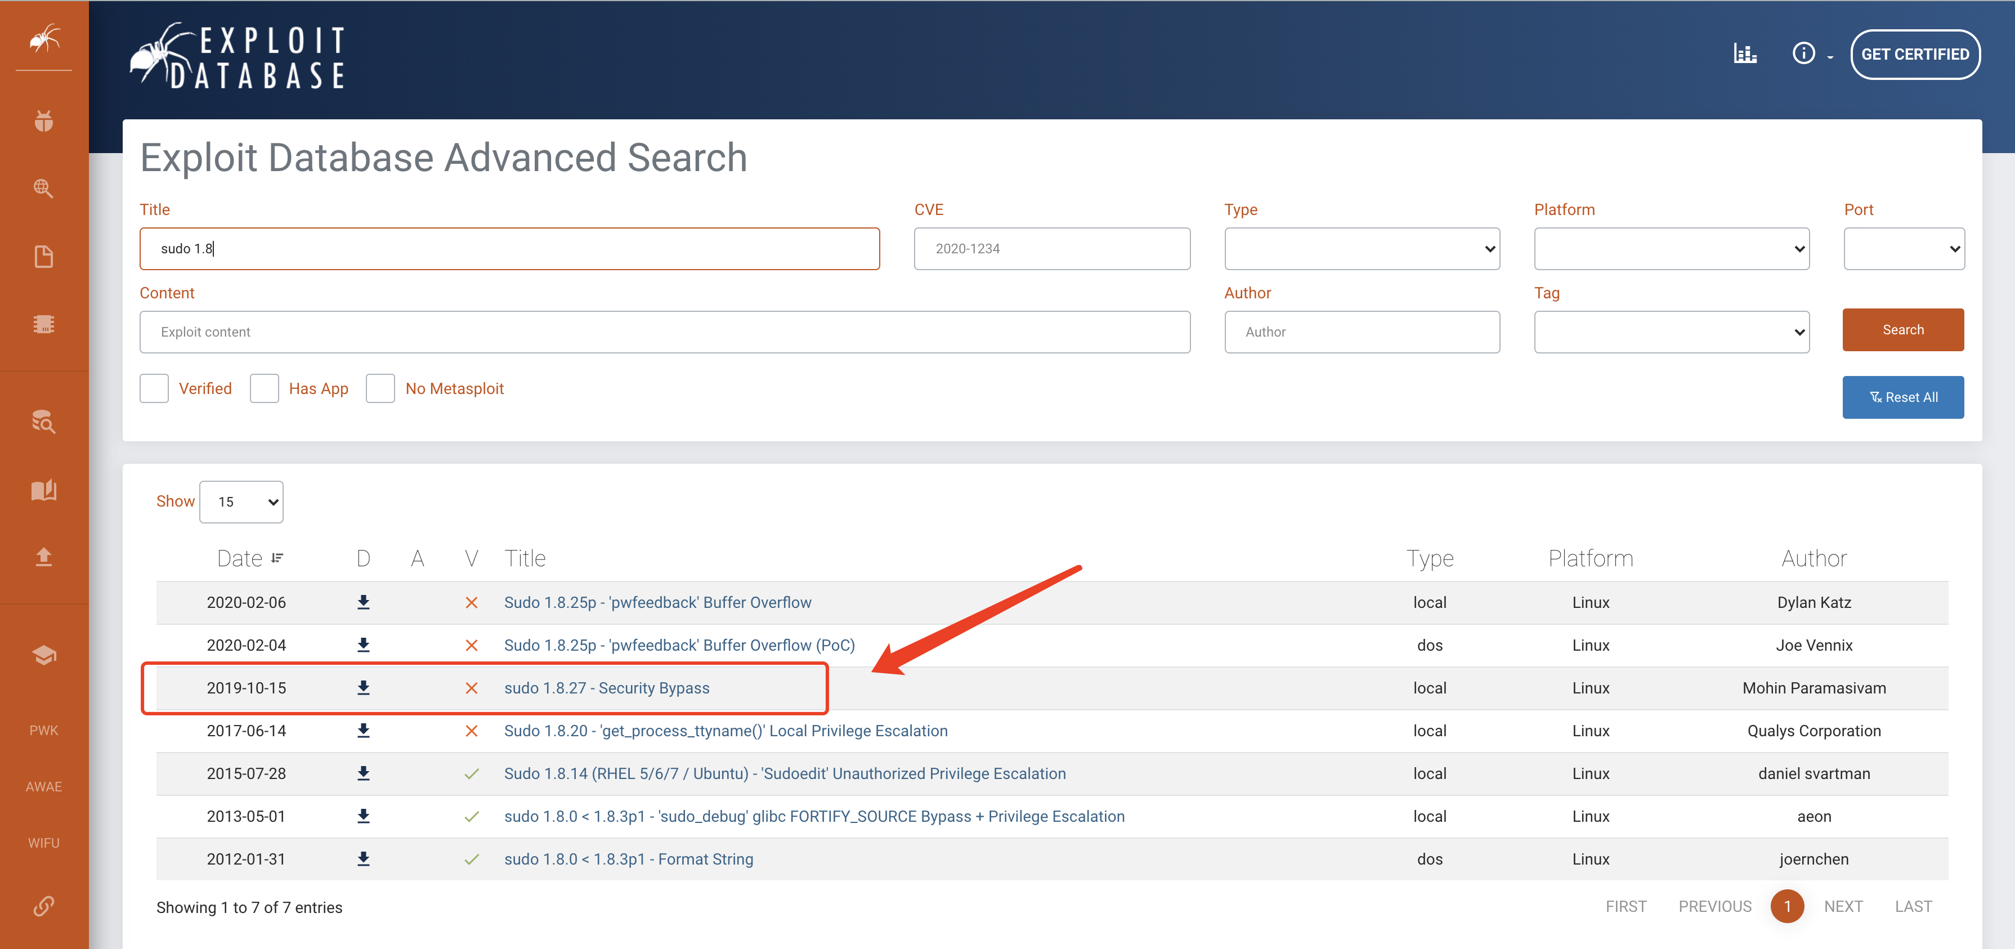This screenshot has width=2015, height=949.
Task: Open WIFU course in the sidebar
Action: [44, 843]
